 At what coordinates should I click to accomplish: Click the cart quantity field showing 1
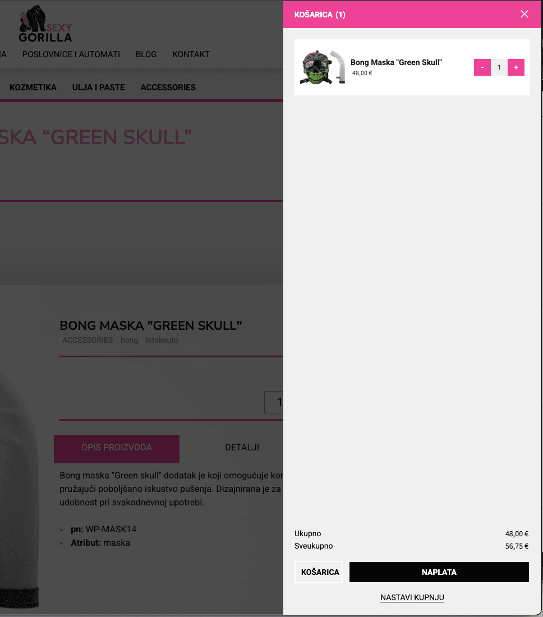pyautogui.click(x=499, y=67)
